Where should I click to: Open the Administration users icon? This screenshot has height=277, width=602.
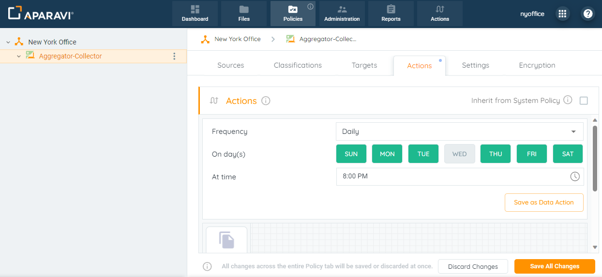pos(342,10)
